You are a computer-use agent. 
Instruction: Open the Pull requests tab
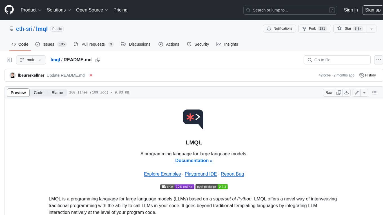click(x=94, y=44)
